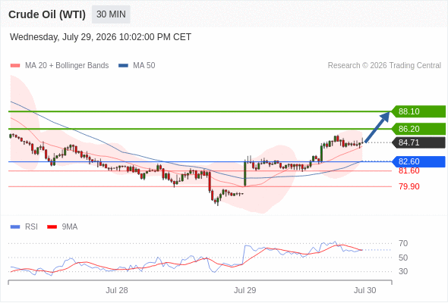Click the blue upward trend arrow
The height and width of the screenshot is (303, 448).
tap(377, 127)
